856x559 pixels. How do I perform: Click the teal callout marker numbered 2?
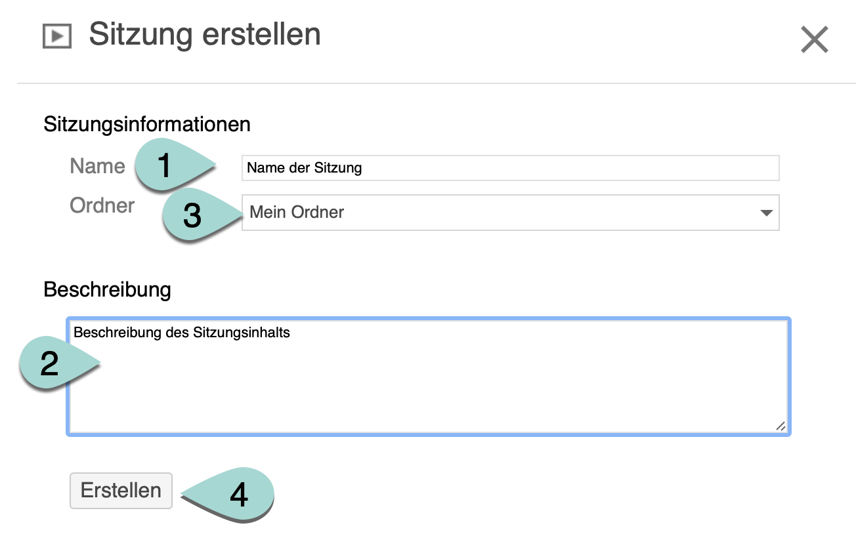coord(50,363)
